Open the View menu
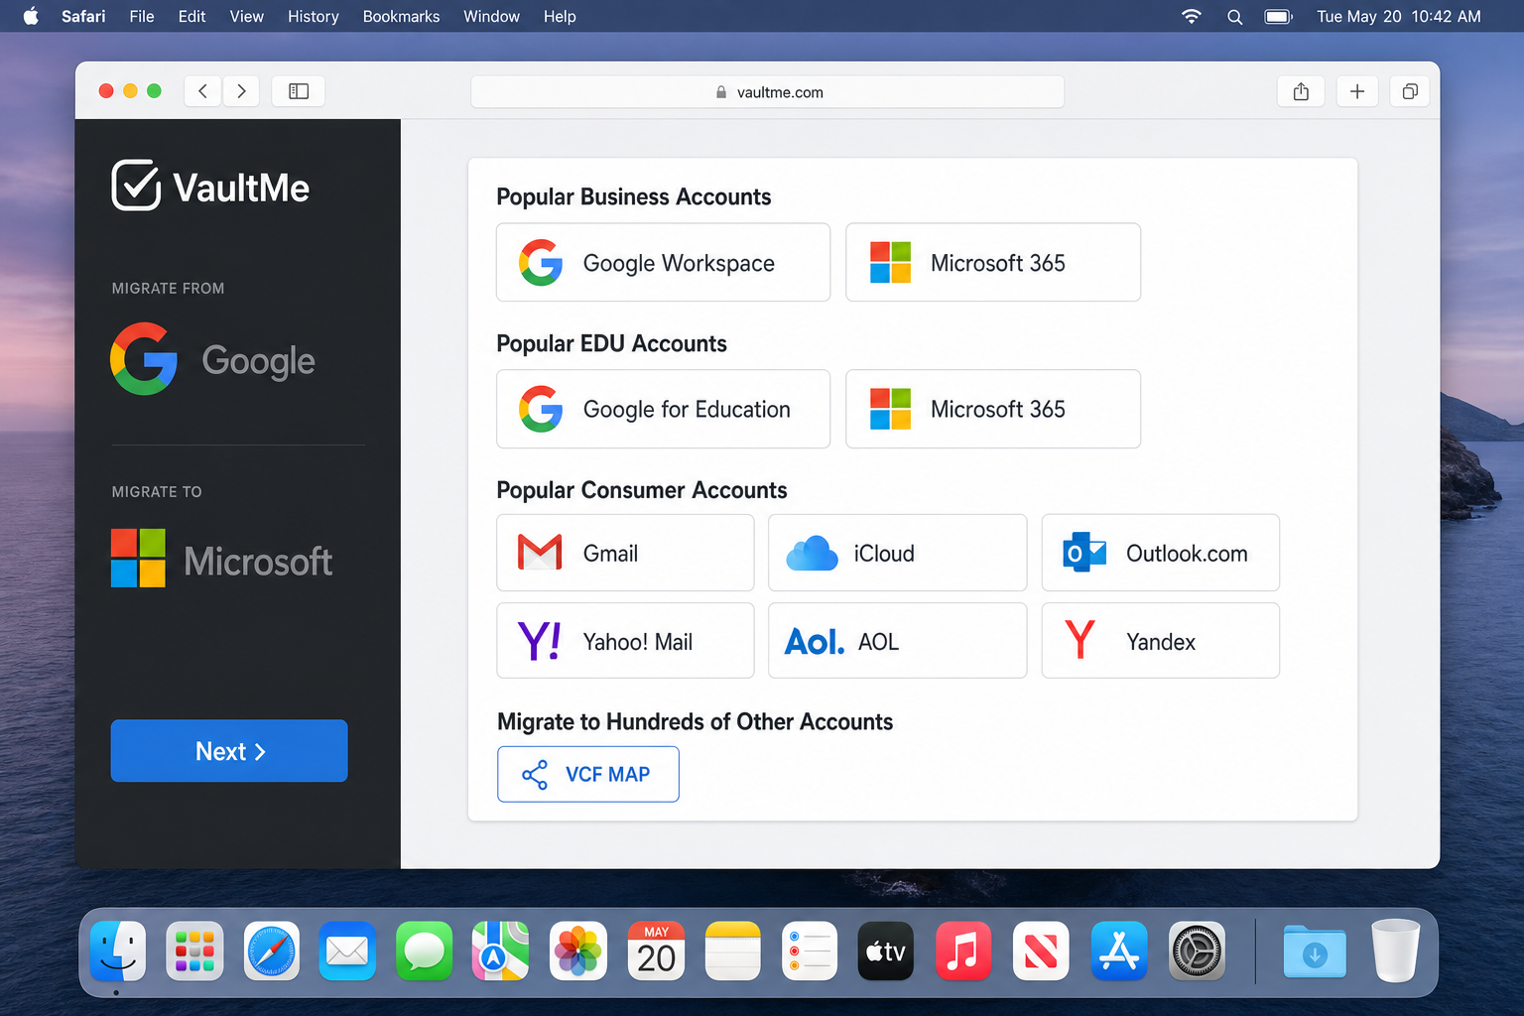Screen dimensions: 1524x1016 click(x=246, y=16)
